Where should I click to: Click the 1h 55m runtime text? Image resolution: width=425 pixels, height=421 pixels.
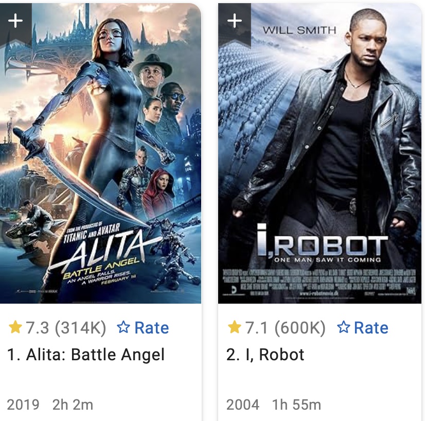[x=296, y=405]
